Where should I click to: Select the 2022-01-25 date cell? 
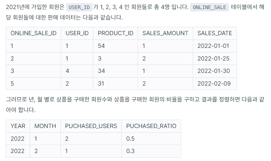point(214,59)
